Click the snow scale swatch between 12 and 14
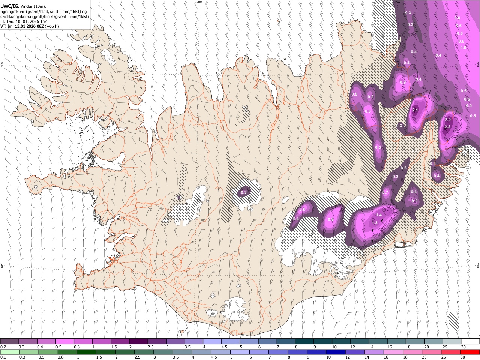This screenshot has width=480, height=360. coord(359,342)
